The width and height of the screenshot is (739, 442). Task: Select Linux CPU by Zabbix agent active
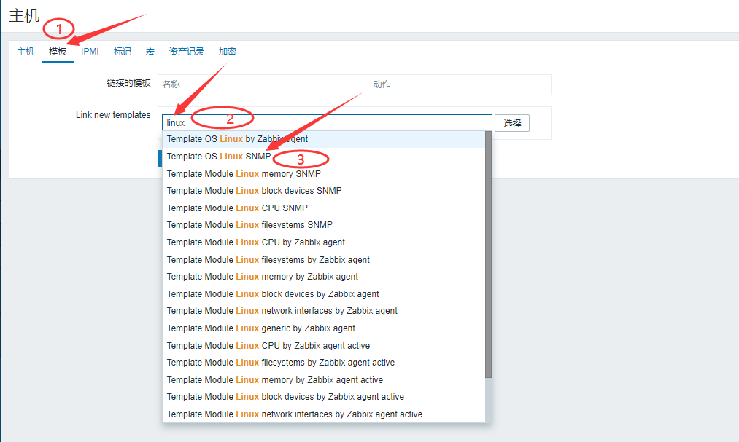(324, 346)
